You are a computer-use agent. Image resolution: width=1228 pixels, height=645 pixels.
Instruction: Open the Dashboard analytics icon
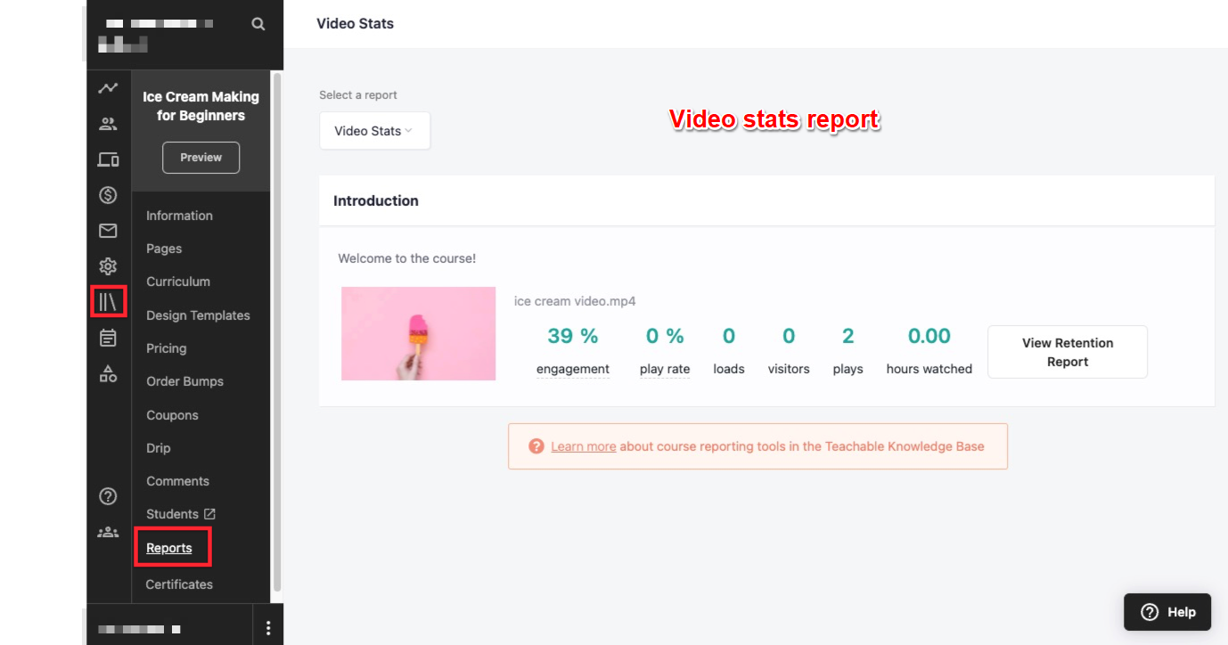(x=108, y=87)
